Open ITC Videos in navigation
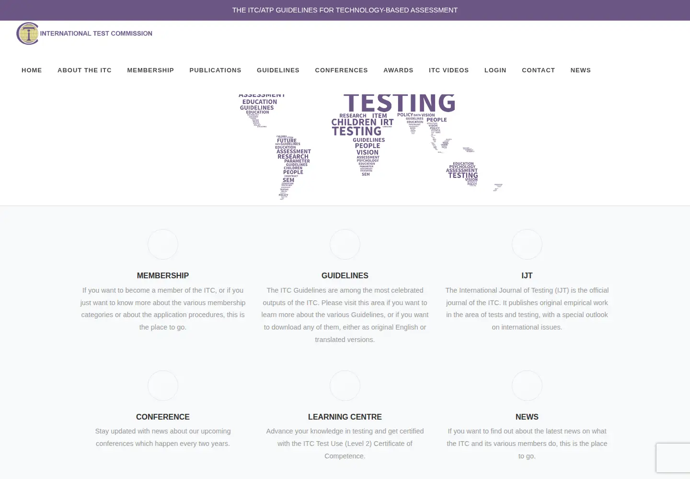Image resolution: width=690 pixels, height=479 pixels. pyautogui.click(x=448, y=70)
